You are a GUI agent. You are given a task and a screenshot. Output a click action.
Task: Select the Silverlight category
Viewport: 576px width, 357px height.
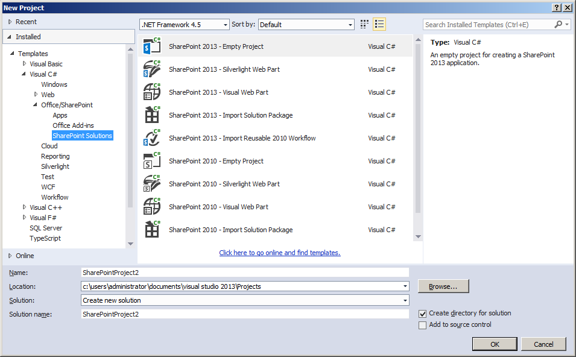click(55, 166)
